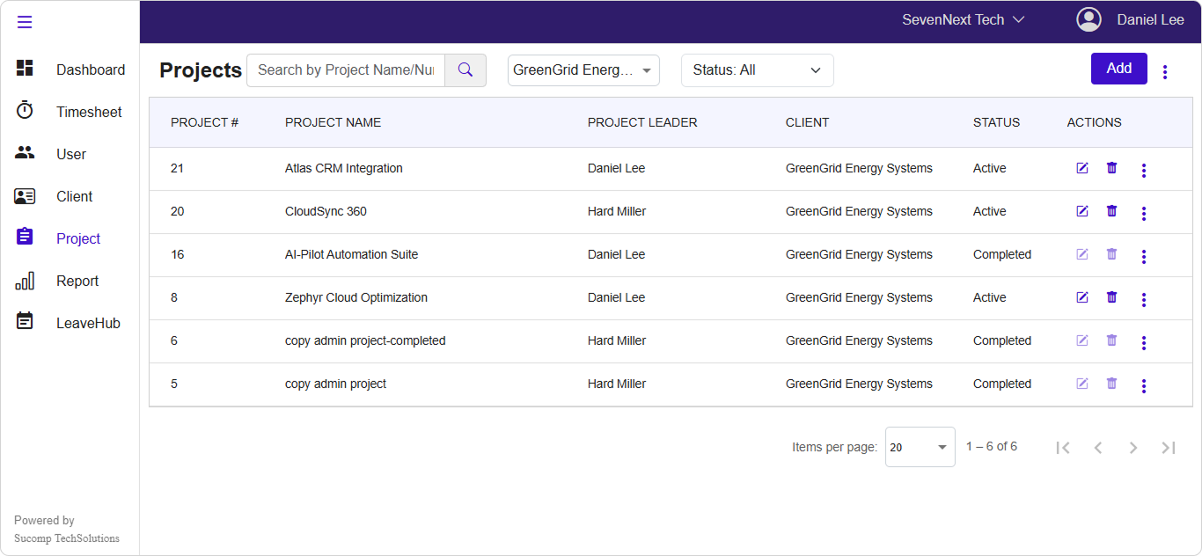The width and height of the screenshot is (1202, 556).
Task: Edit the Zephyr Cloud Optimization project
Action: point(1082,297)
